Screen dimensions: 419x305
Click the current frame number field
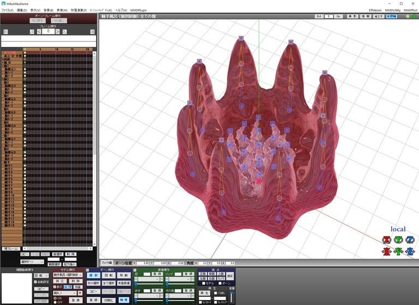click(x=48, y=31)
